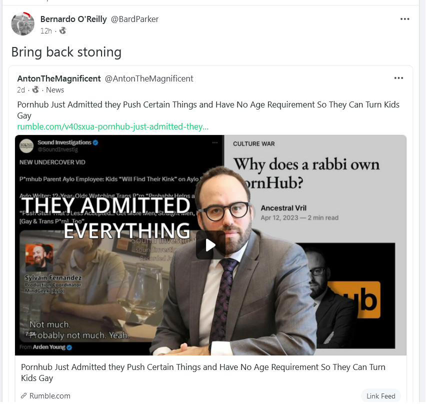Screen dimensions: 428x404
Task: Open AntonTheMagnificent's display name
Action: [59, 79]
